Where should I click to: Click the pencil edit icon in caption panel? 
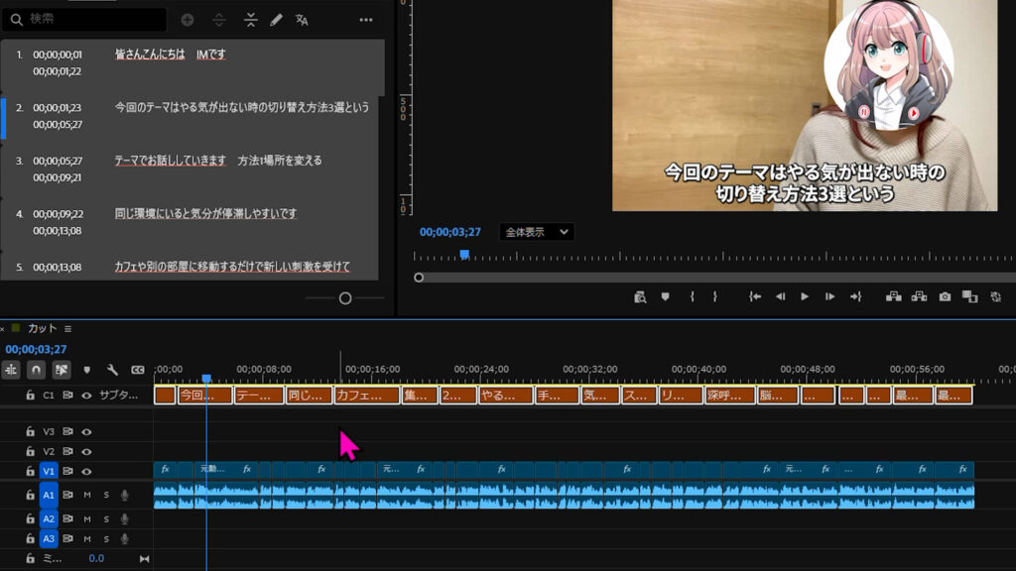click(277, 20)
